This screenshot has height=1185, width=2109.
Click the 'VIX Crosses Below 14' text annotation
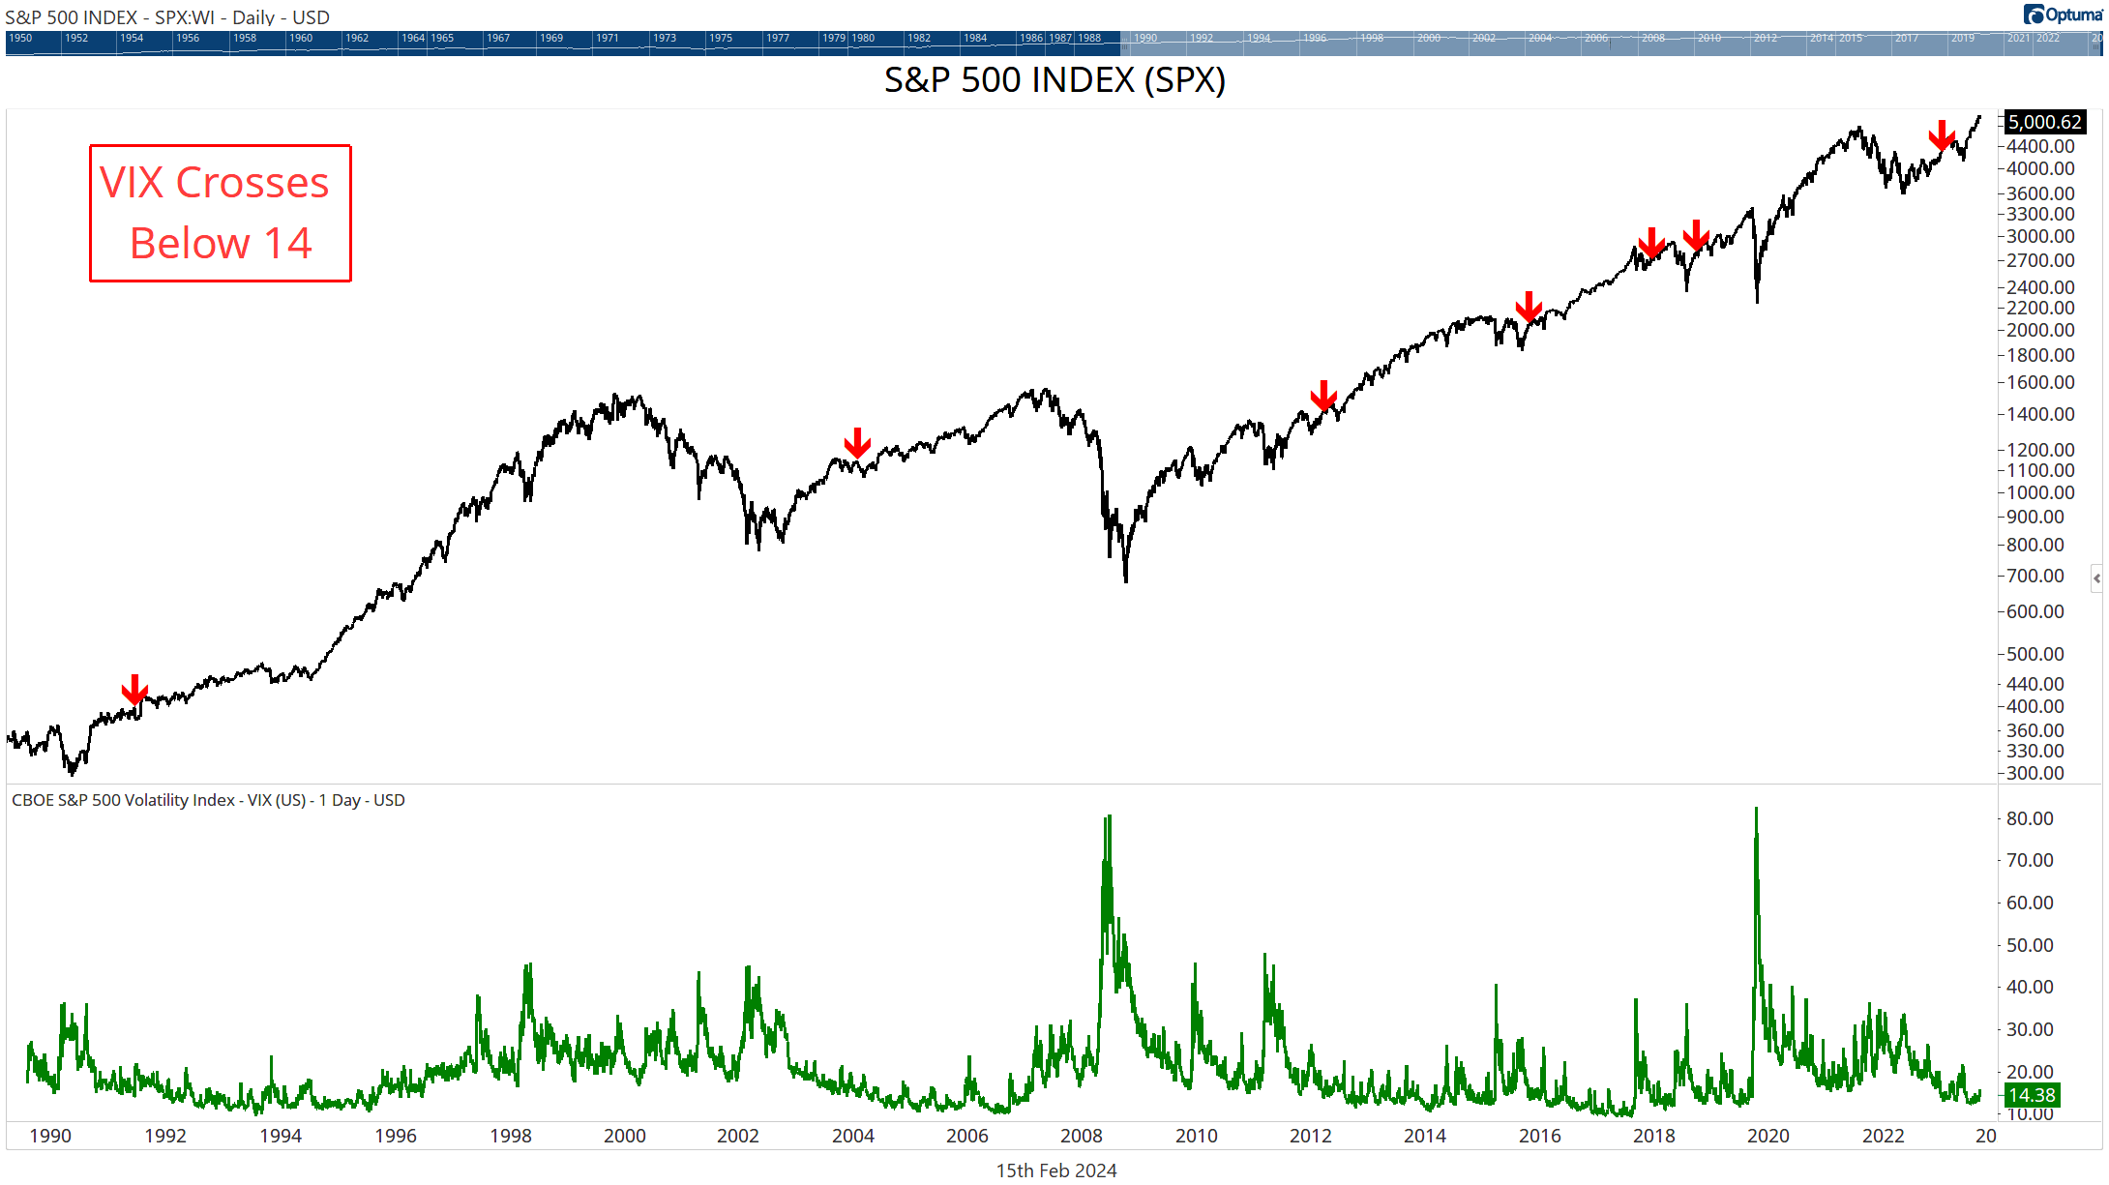tap(221, 213)
